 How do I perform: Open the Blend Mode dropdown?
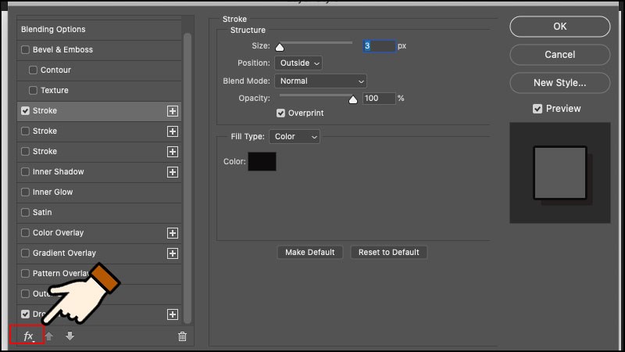320,81
